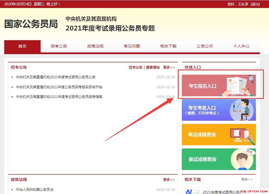
Task: Open the 公务员报考指南 article
Action: click(59, 97)
